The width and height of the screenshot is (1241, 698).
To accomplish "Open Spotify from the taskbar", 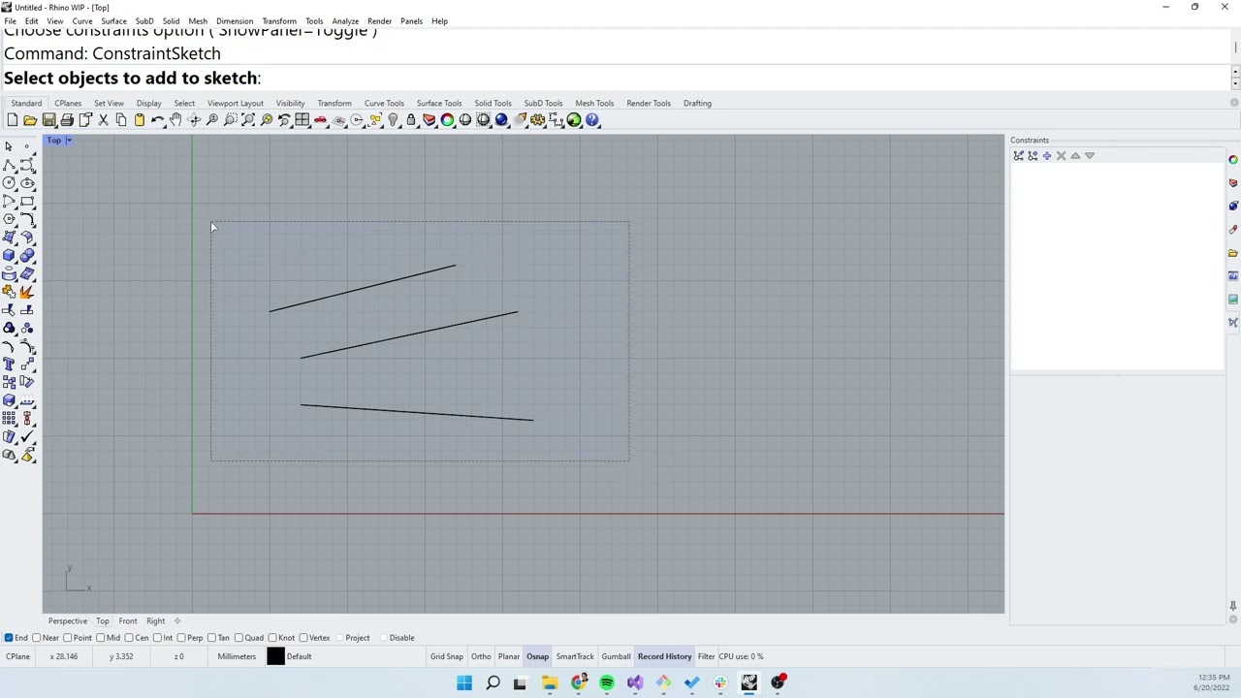I will pos(607,683).
